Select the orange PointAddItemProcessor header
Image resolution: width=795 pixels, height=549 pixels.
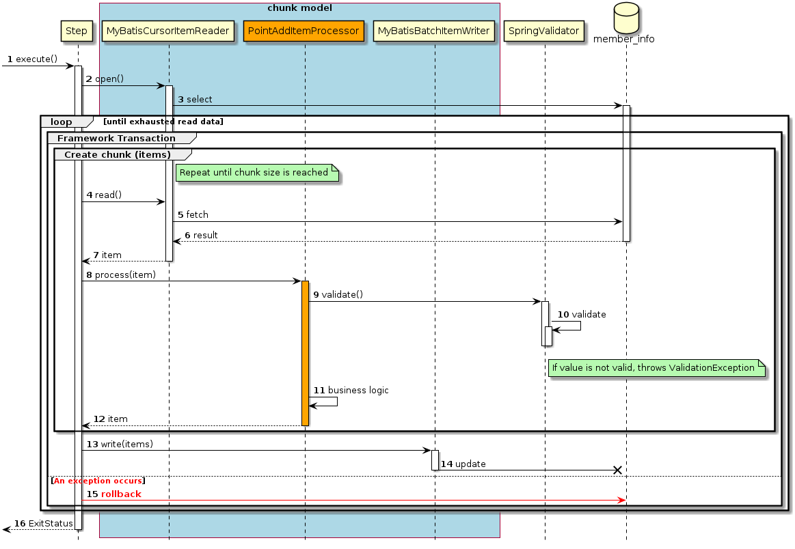click(304, 31)
